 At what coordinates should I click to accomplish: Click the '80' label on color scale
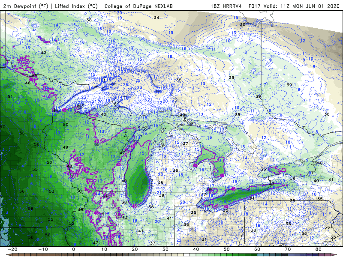pos(319,249)
